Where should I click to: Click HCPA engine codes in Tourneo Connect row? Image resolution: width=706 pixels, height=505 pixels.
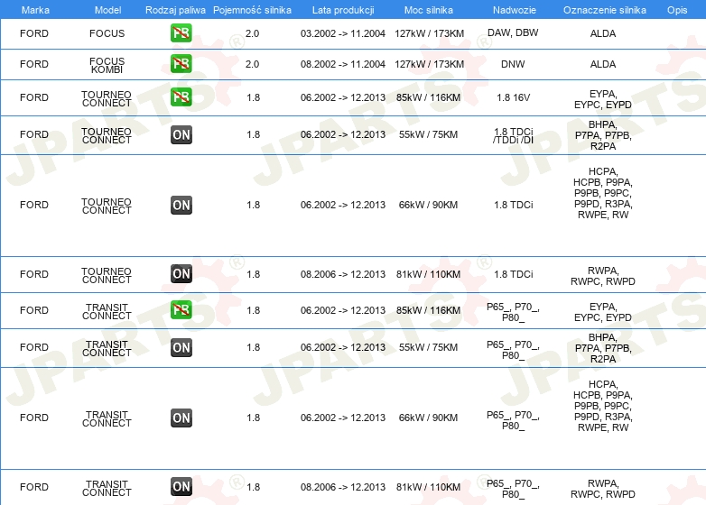point(603,193)
